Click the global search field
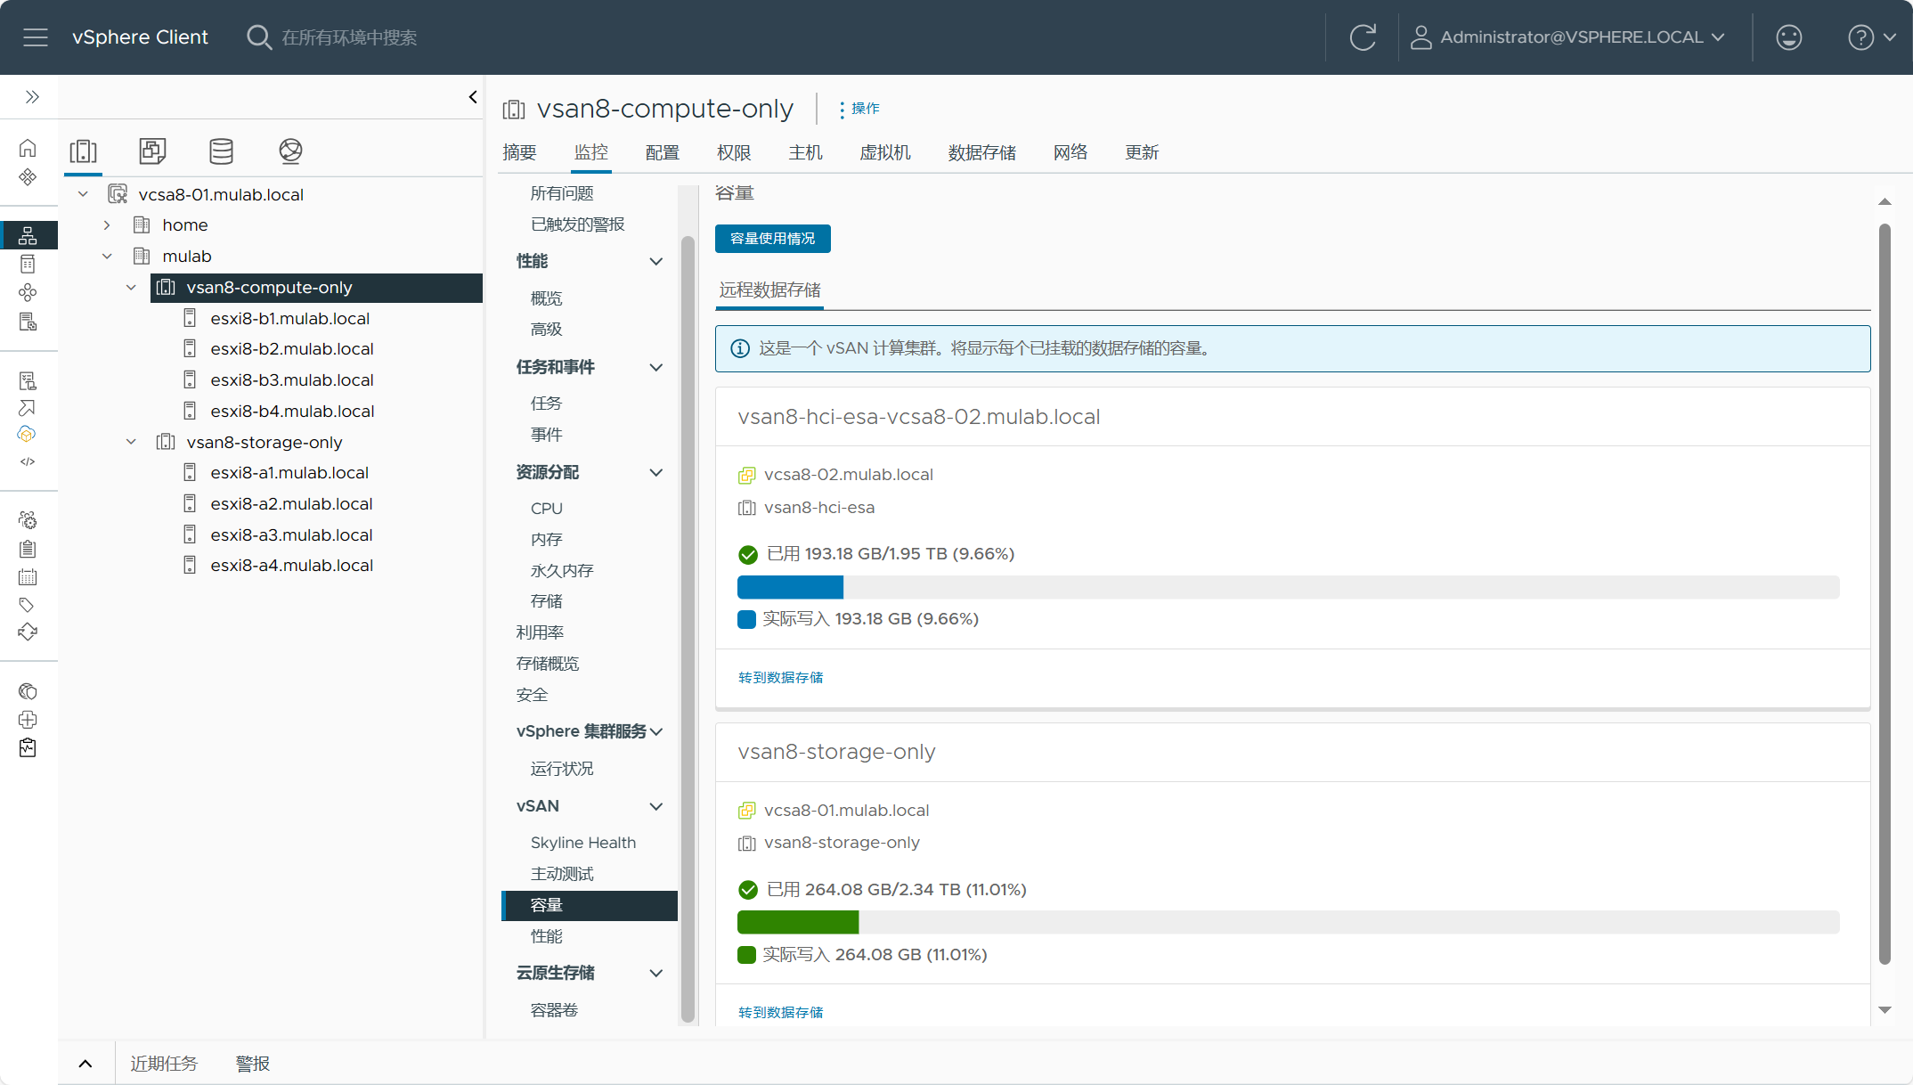The image size is (1913, 1085). tap(348, 37)
